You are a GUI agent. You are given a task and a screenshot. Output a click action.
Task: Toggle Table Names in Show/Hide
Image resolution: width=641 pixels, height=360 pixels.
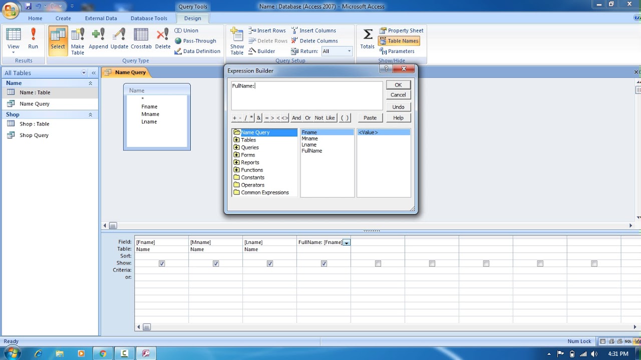coord(399,41)
